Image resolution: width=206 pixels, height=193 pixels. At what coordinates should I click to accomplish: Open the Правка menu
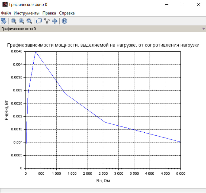[x=49, y=13]
